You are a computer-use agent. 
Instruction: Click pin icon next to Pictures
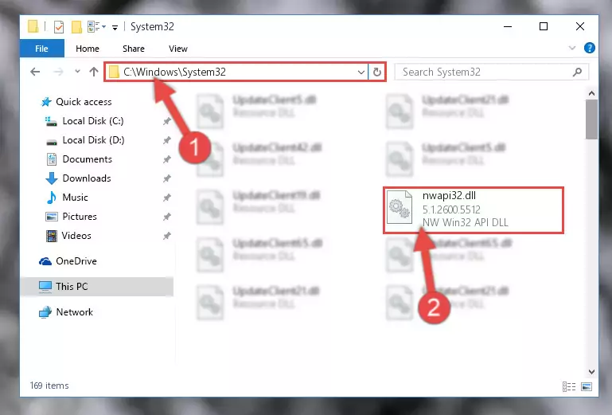[167, 217]
